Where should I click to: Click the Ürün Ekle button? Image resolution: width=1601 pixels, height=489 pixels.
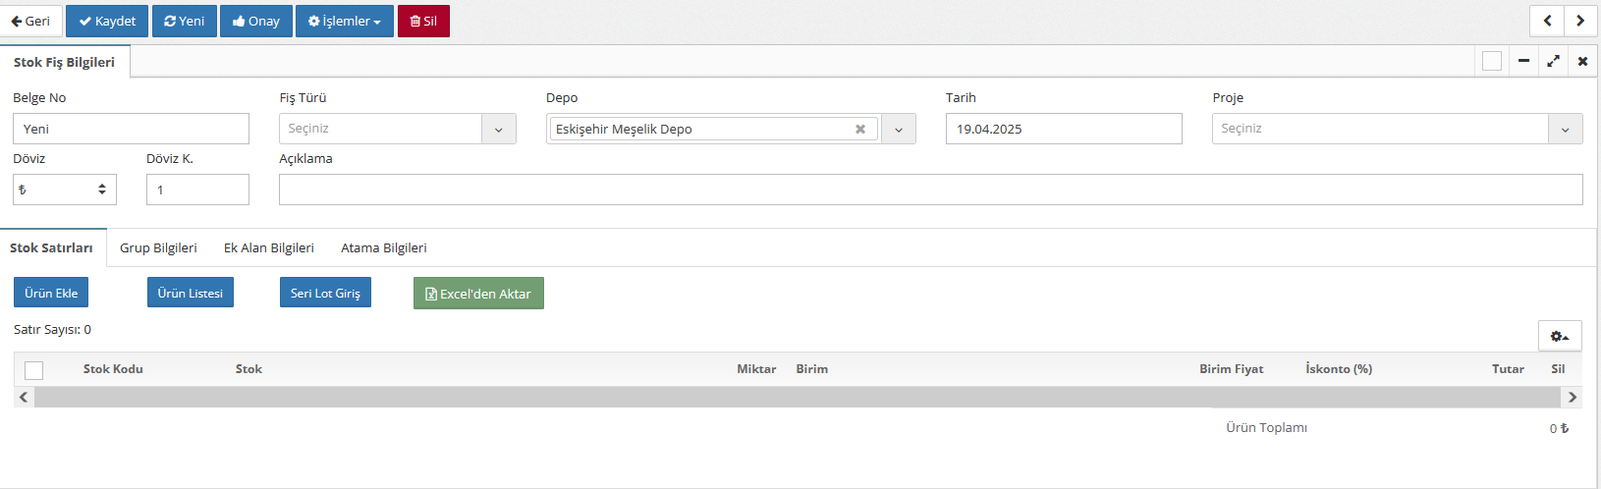[x=51, y=293]
